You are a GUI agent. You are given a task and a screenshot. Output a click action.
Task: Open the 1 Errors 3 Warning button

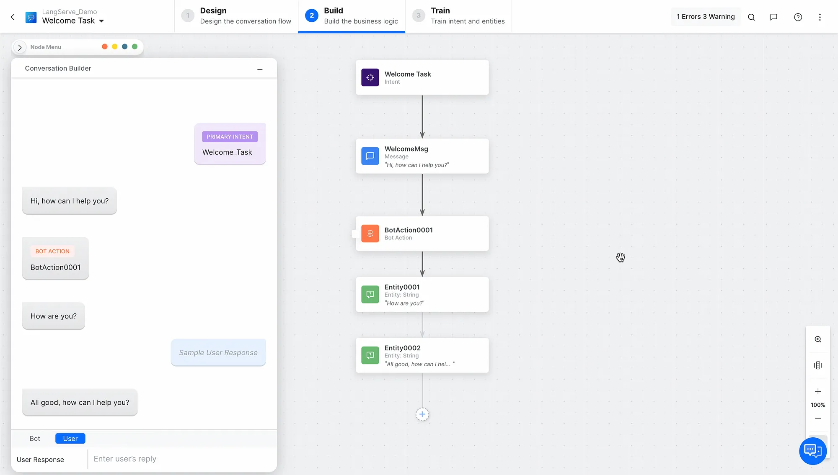pos(706,17)
